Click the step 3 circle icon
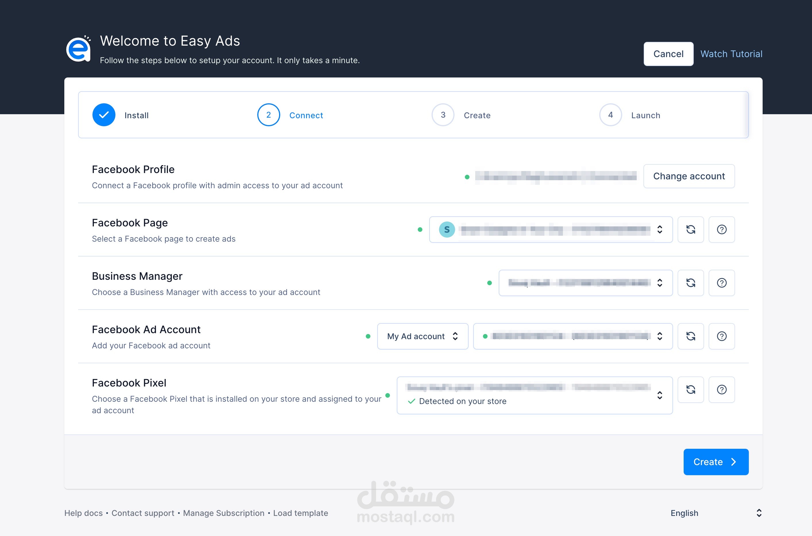This screenshot has width=812, height=536. [x=443, y=115]
